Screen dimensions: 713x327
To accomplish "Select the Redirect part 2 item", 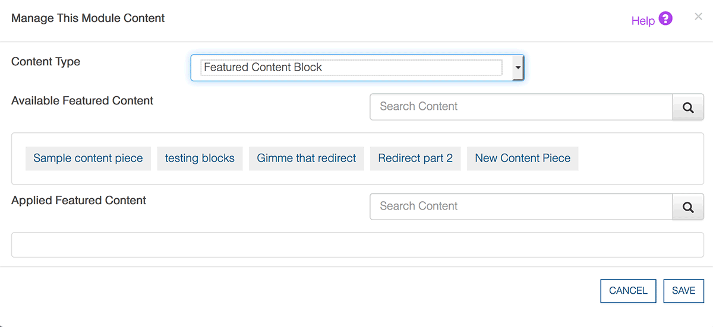I will (415, 158).
